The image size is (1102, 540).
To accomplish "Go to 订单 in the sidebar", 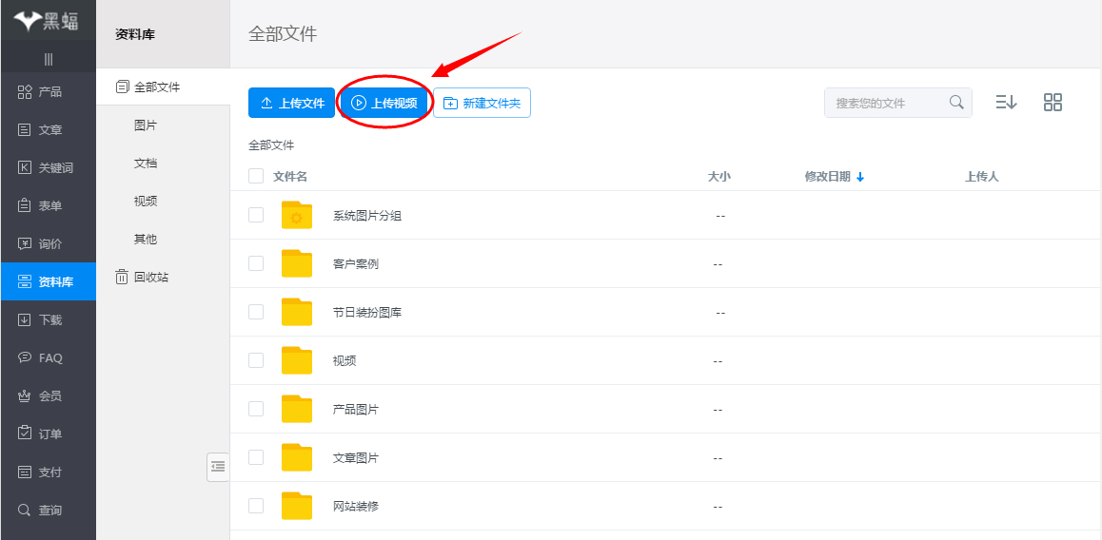I will 48,434.
